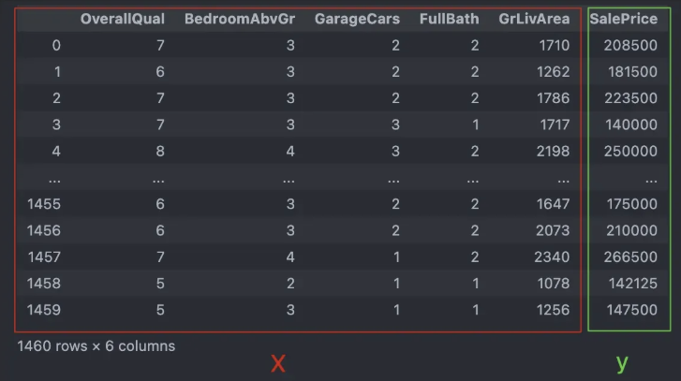
Task: Click GrLivArea value 2340
Action: tap(552, 256)
